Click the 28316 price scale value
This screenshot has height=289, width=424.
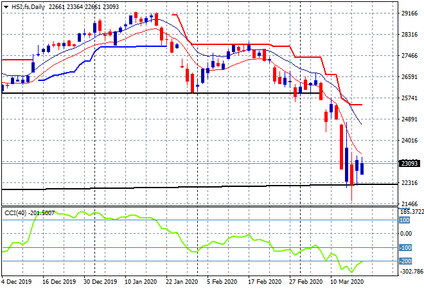point(409,35)
